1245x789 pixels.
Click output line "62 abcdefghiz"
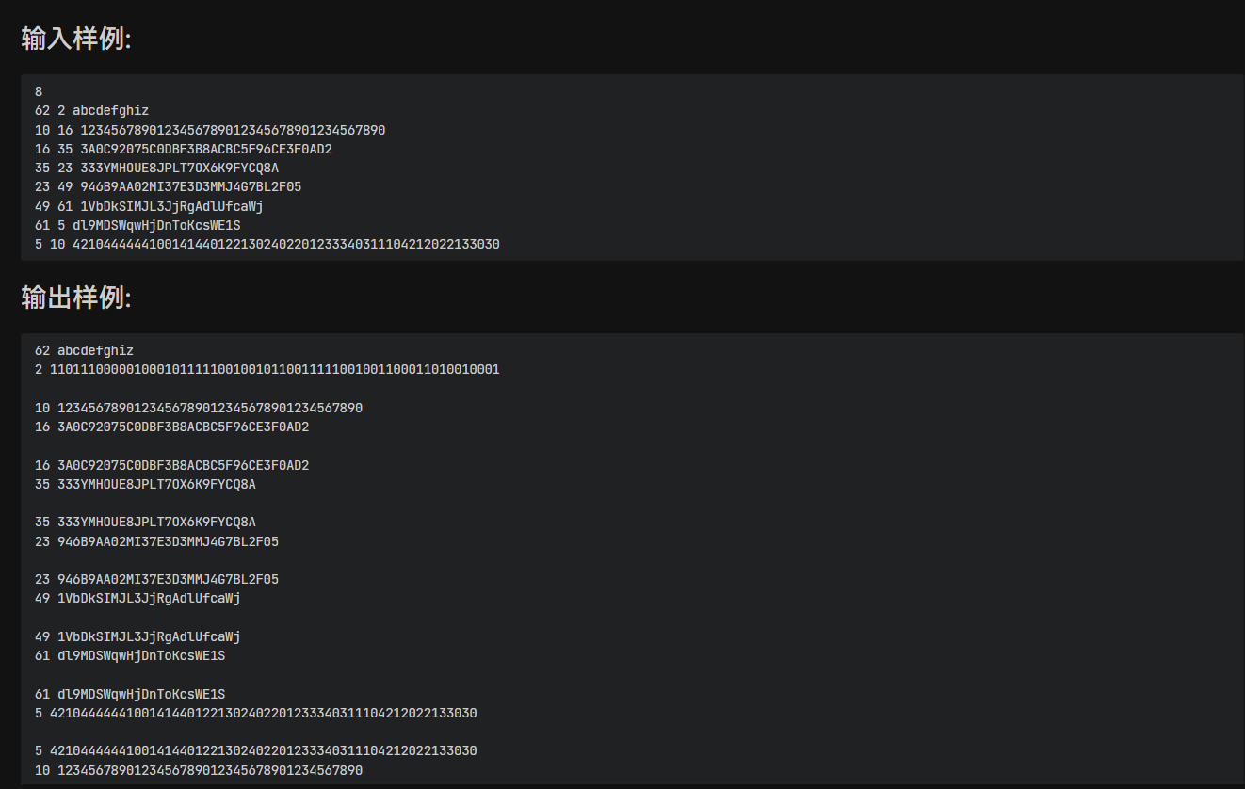tap(84, 350)
